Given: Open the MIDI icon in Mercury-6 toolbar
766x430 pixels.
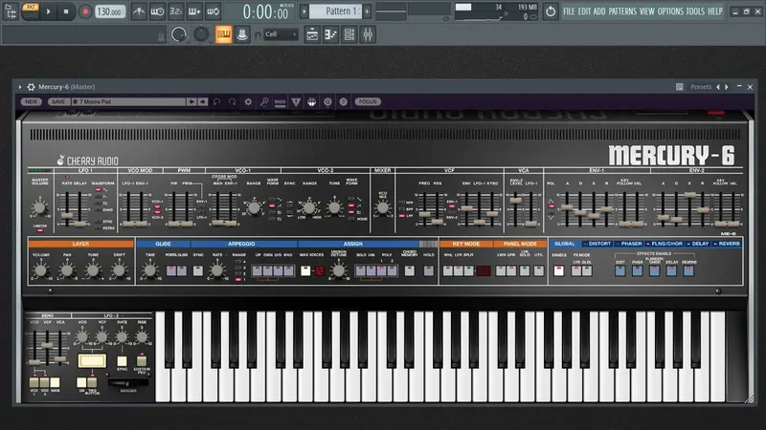Looking at the screenshot, I should pos(280,101).
